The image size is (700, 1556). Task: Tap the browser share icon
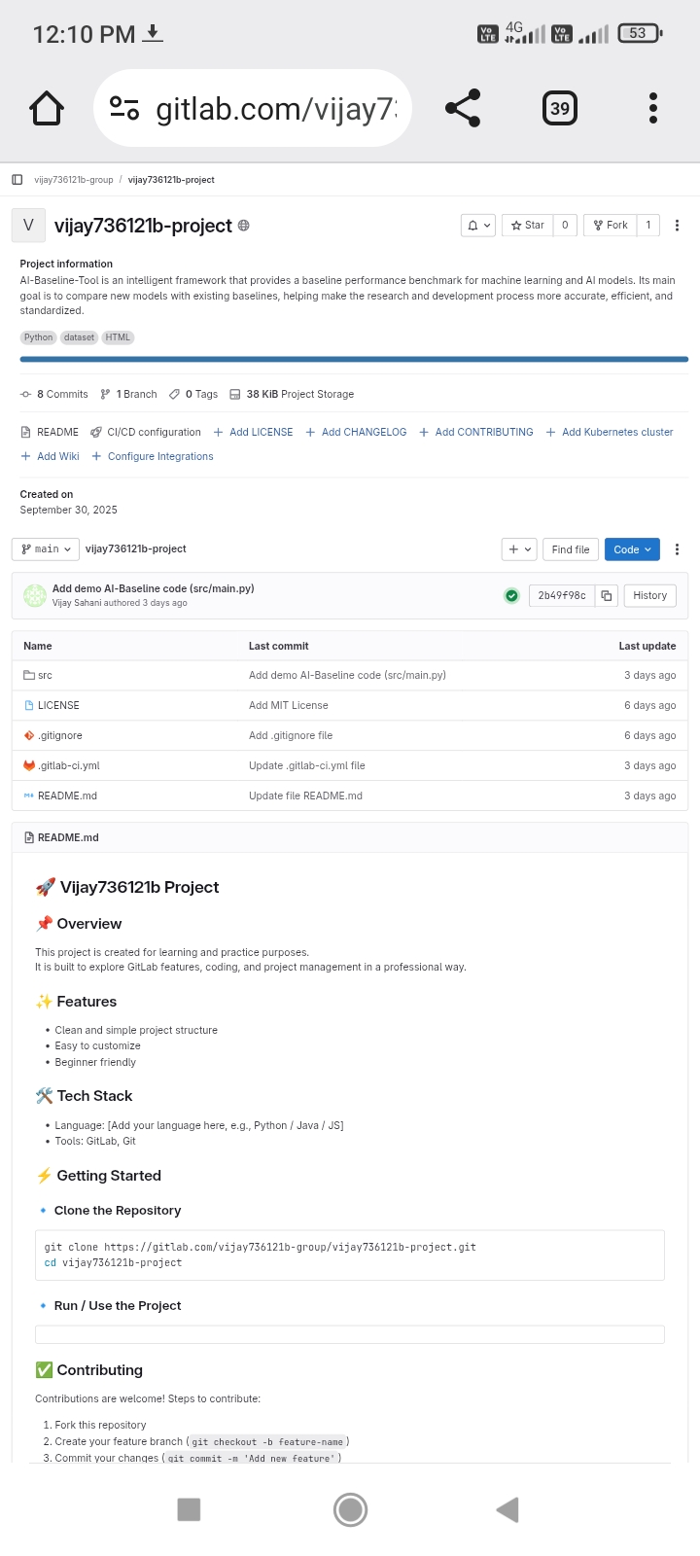click(463, 108)
